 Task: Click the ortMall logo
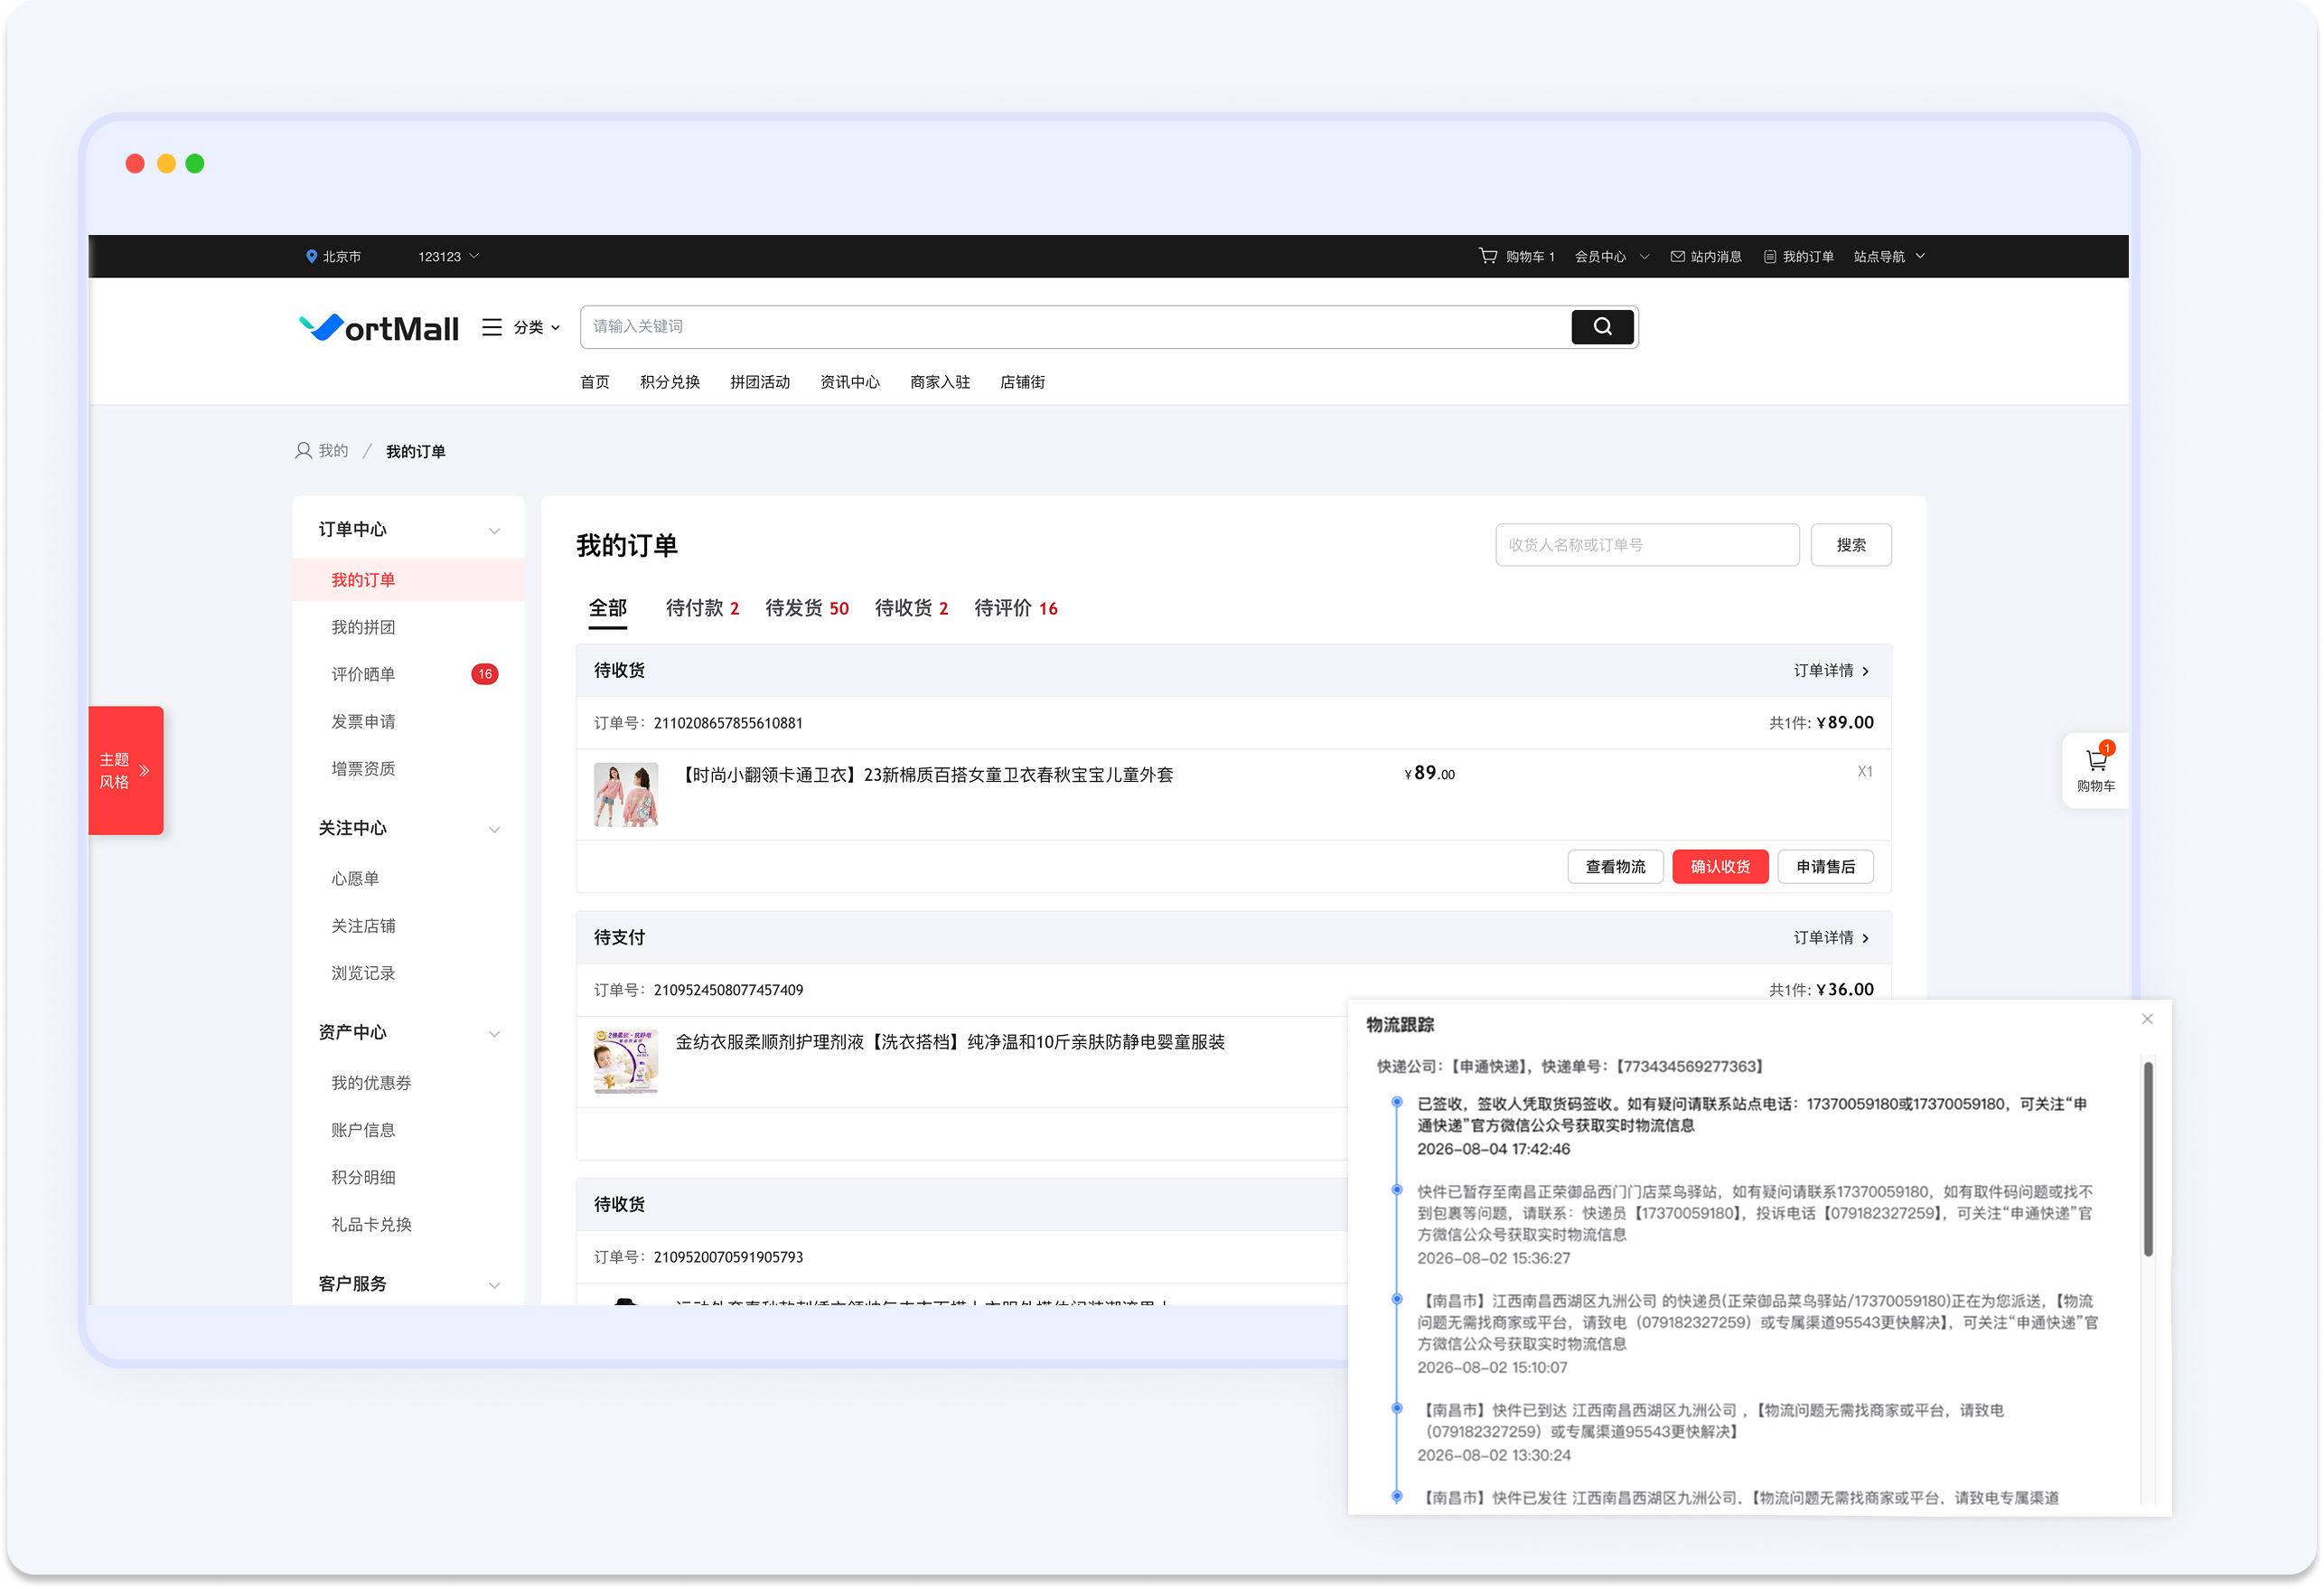[x=379, y=327]
